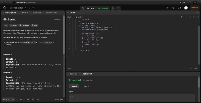Submit the solution

(x=103, y=8)
